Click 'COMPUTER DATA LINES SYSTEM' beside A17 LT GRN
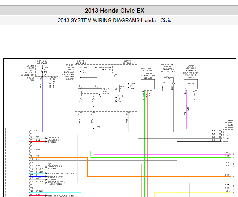This screenshot has height=197, width=238. click(56, 183)
